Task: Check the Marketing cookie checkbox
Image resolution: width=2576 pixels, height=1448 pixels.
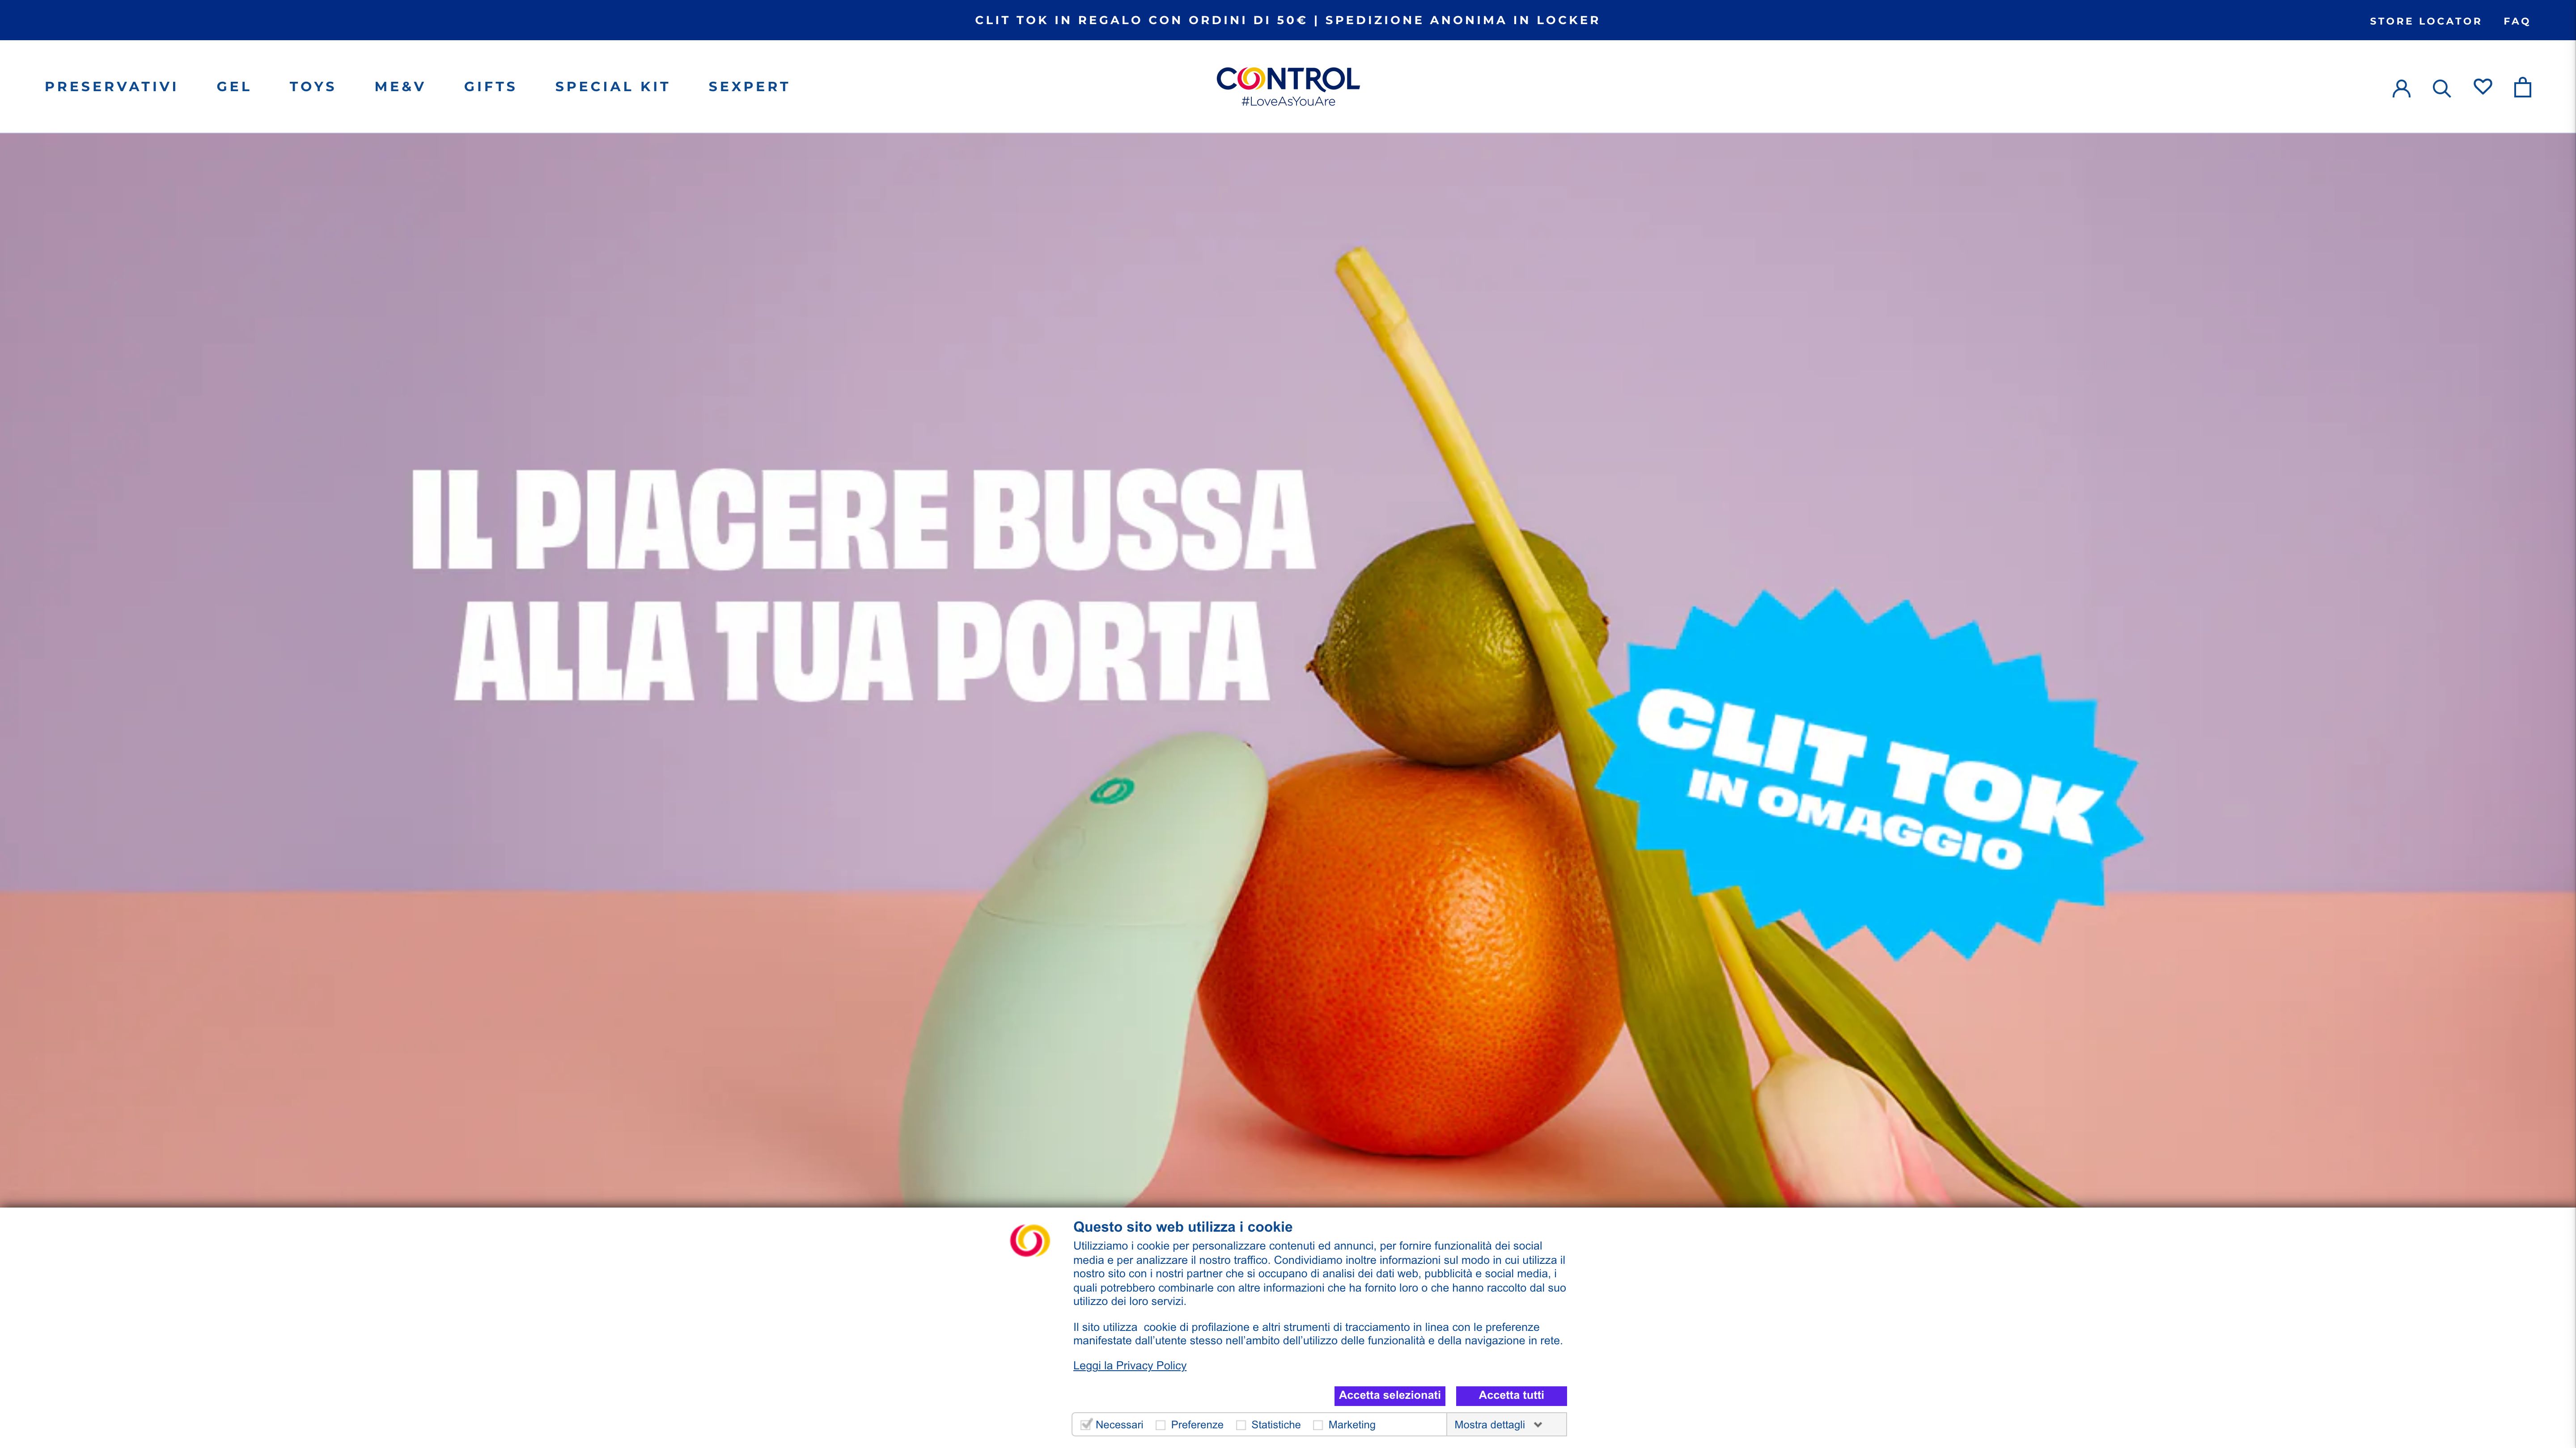Action: [1318, 1425]
